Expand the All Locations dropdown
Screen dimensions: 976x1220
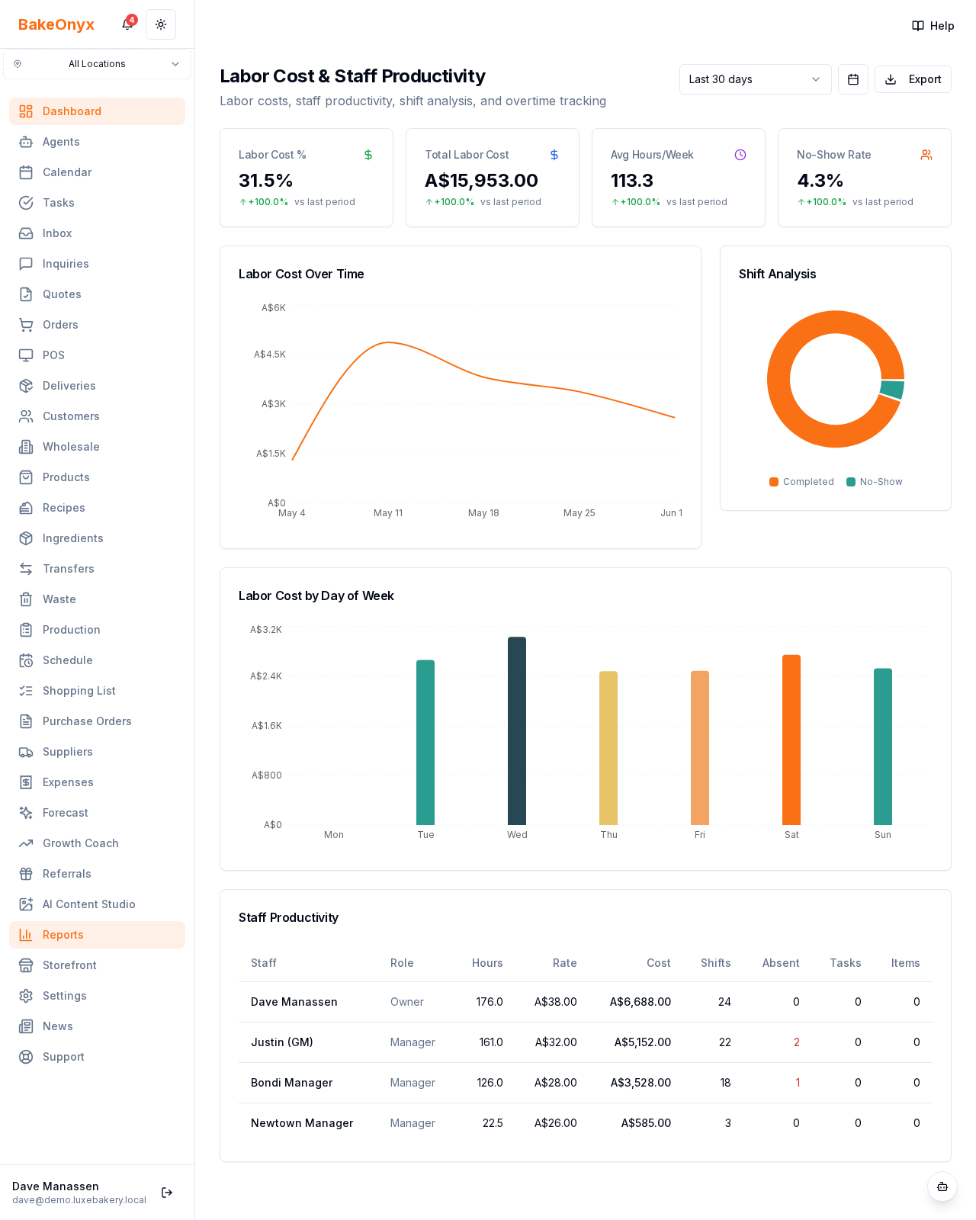(97, 64)
